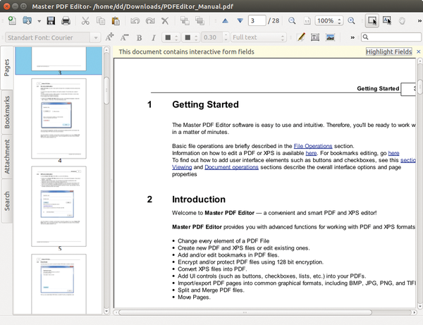
Task: Click the Introduction heading text
Action: (x=199, y=199)
